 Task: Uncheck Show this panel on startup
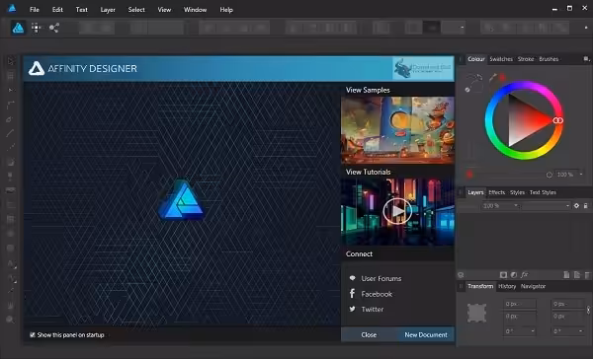pos(33,335)
